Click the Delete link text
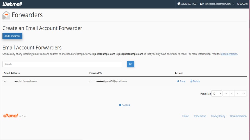 click(196, 81)
